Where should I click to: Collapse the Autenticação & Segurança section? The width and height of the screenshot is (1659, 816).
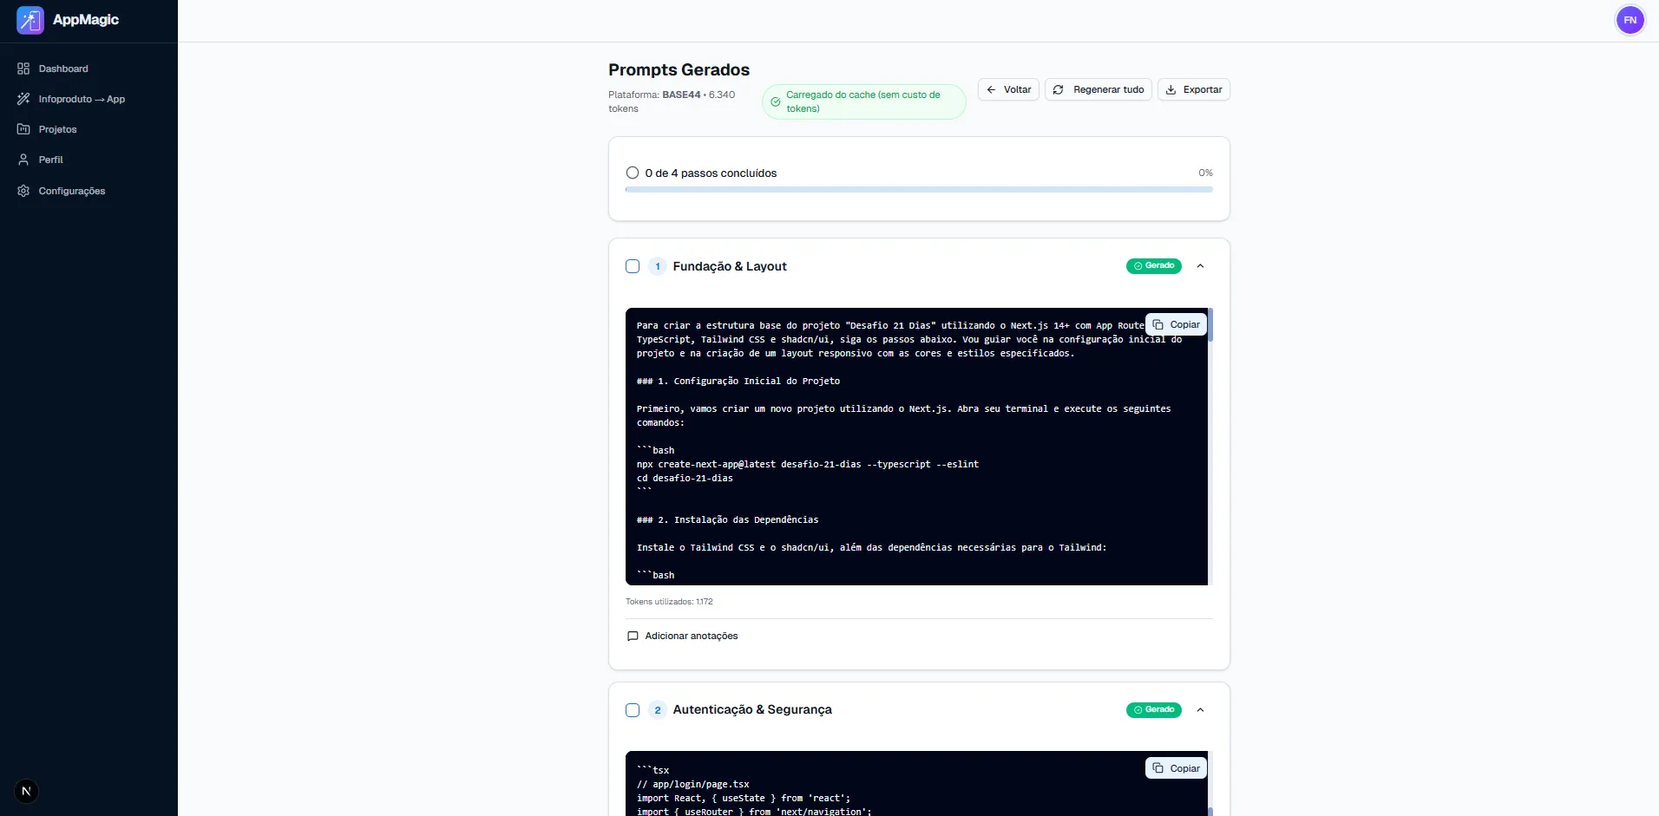click(x=1201, y=709)
